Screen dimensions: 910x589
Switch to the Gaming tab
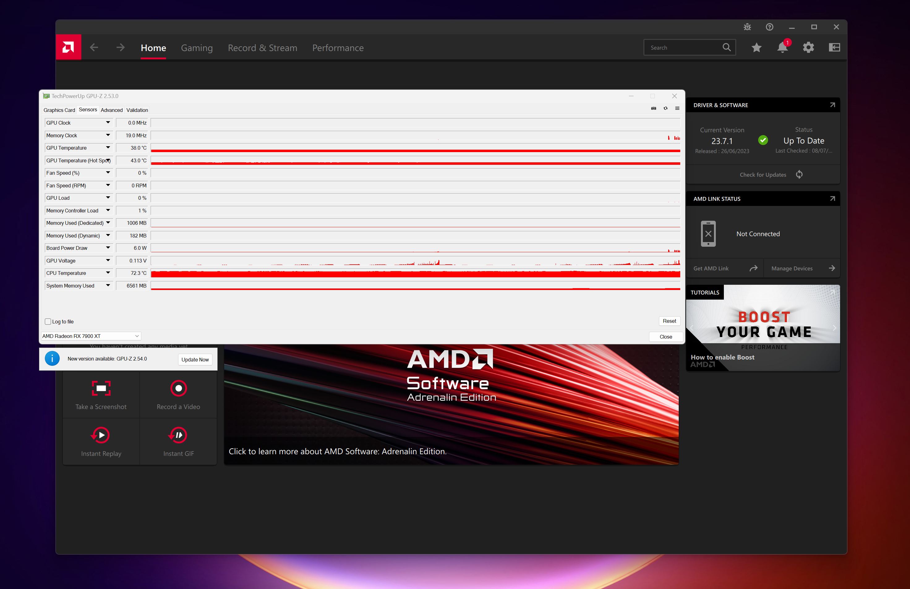197,48
